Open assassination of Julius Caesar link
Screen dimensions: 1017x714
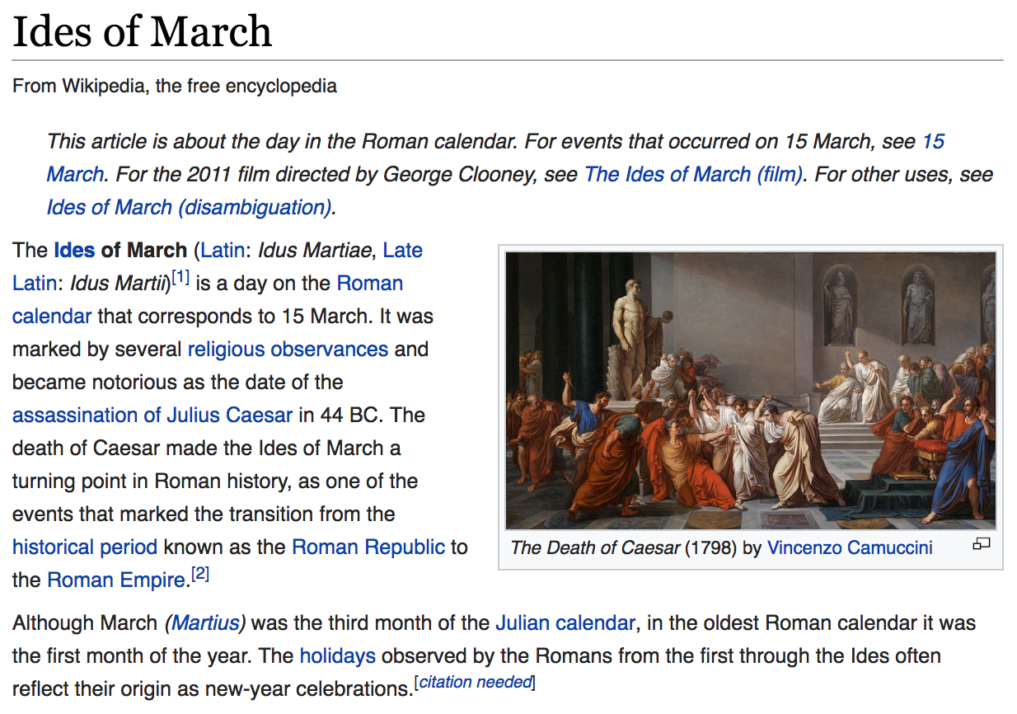point(152,415)
